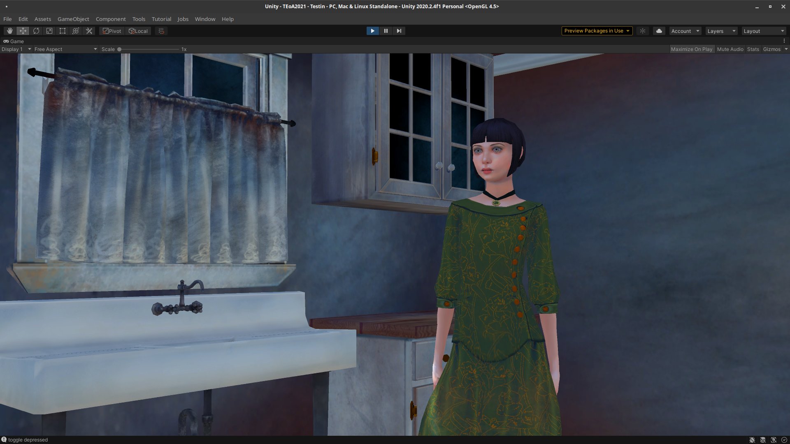Open the Layers dropdown
Screen dimensions: 790x444
point(721,31)
